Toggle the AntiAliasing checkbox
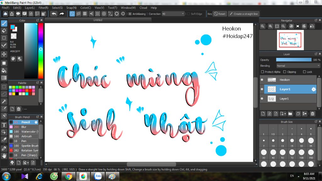This screenshot has width=322, height=181. click(x=130, y=14)
